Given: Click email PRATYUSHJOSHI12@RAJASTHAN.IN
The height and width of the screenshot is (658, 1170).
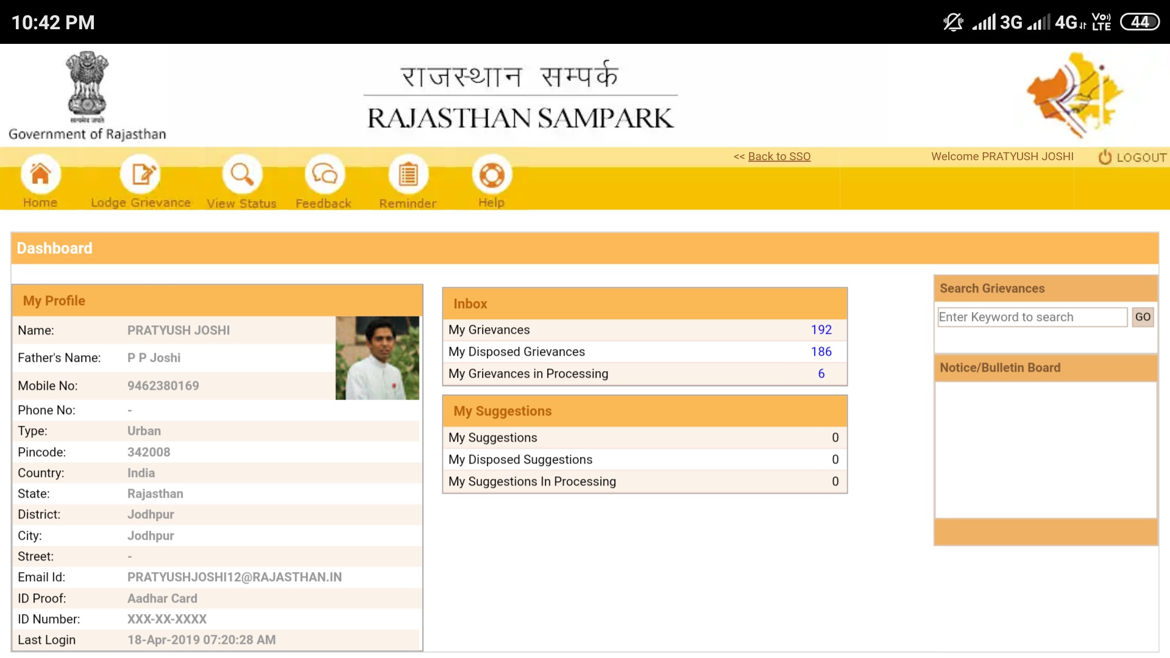Looking at the screenshot, I should [x=234, y=577].
